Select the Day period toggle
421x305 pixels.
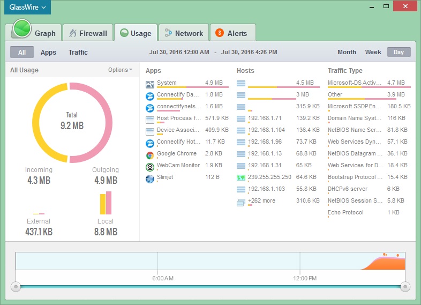tap(399, 52)
